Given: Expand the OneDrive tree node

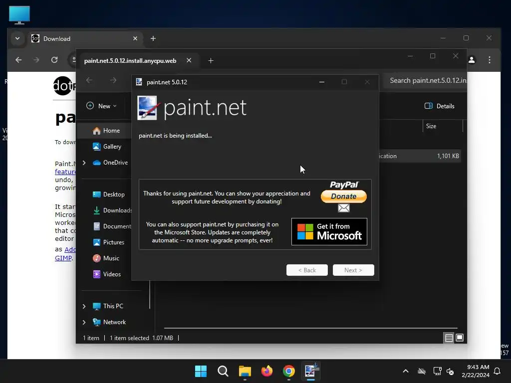Looking at the screenshot, I should (84, 163).
